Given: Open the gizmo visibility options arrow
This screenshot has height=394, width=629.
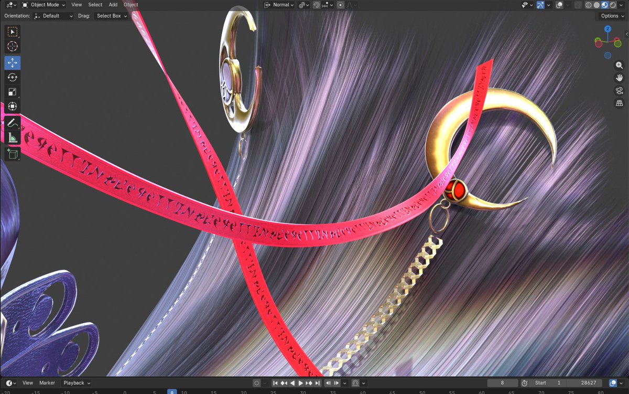Looking at the screenshot, I should [x=549, y=5].
